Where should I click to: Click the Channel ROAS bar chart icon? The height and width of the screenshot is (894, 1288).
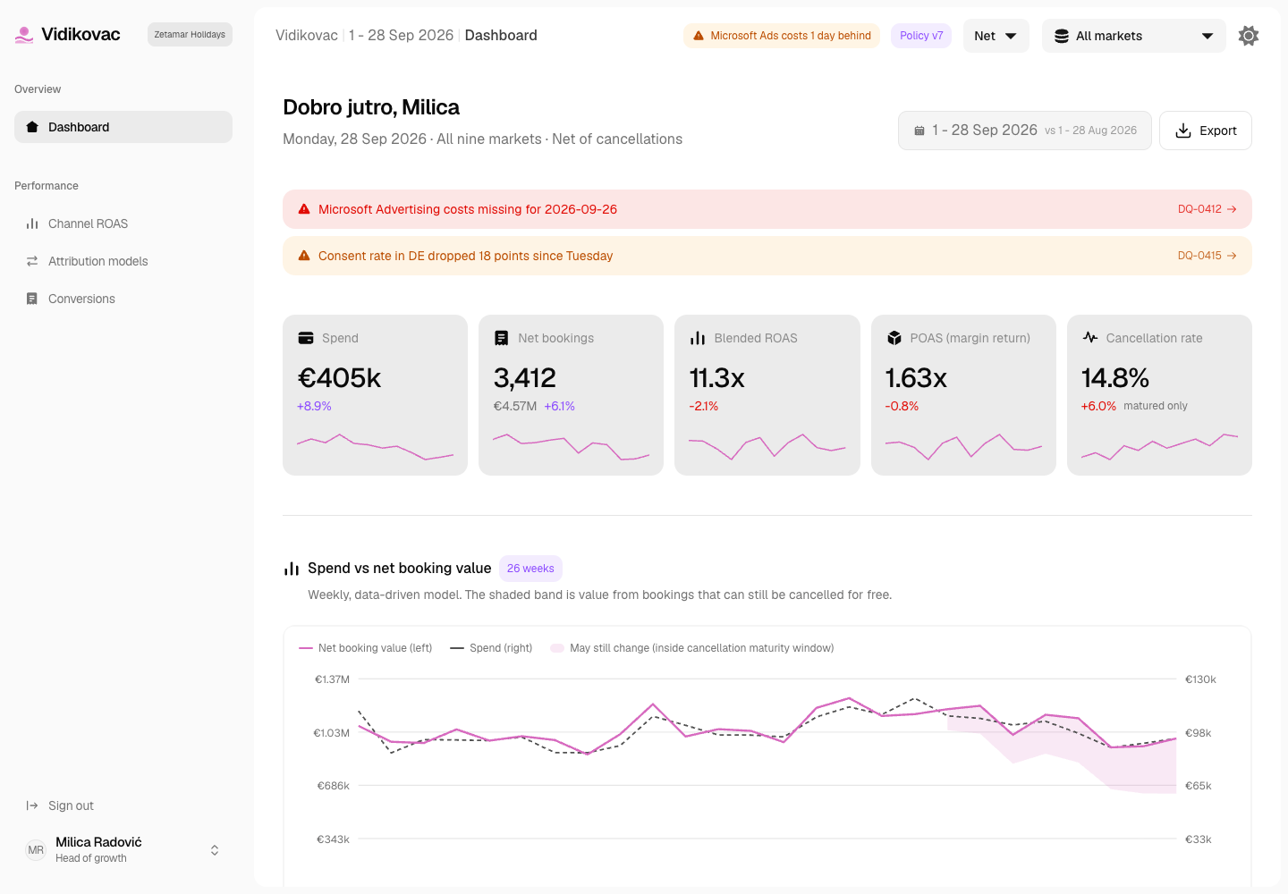pos(32,223)
